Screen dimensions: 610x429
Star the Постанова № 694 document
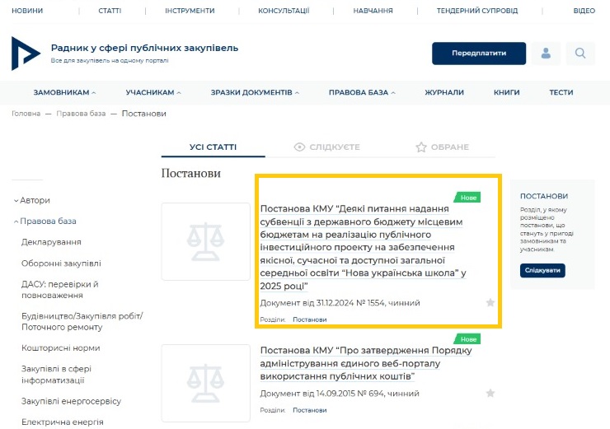coord(490,394)
